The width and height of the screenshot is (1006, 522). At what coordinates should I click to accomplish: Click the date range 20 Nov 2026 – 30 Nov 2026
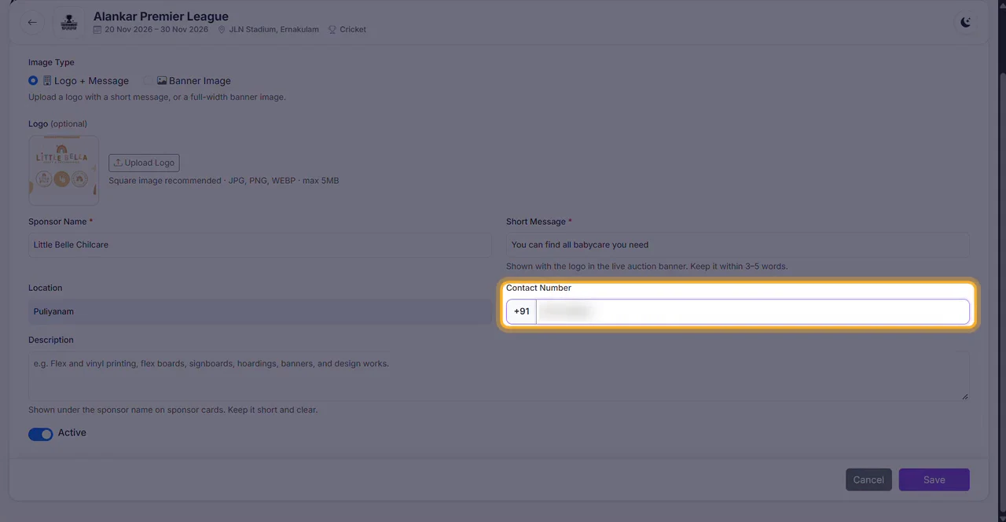[x=156, y=30]
